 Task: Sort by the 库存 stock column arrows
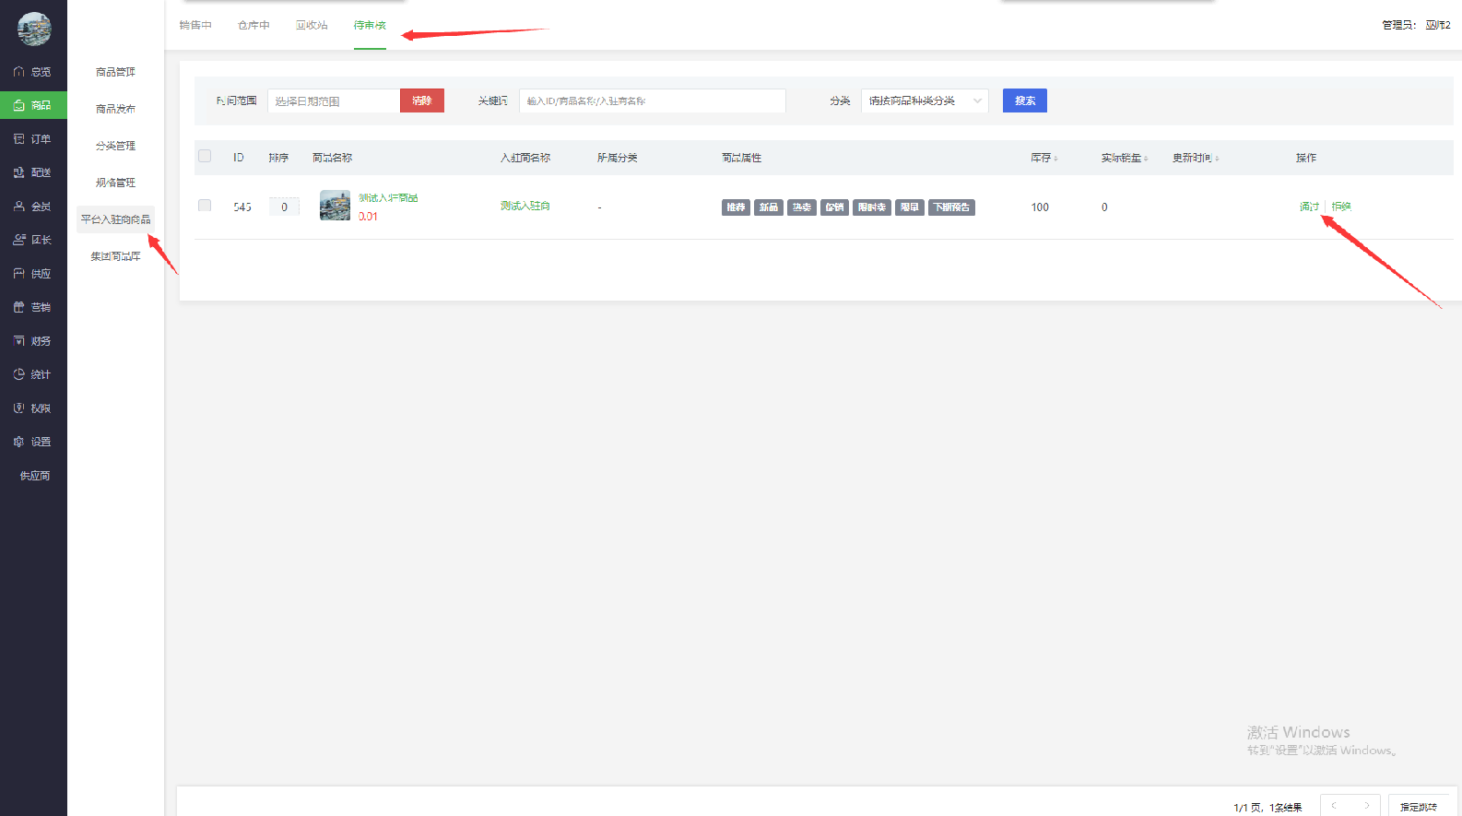point(1055,159)
